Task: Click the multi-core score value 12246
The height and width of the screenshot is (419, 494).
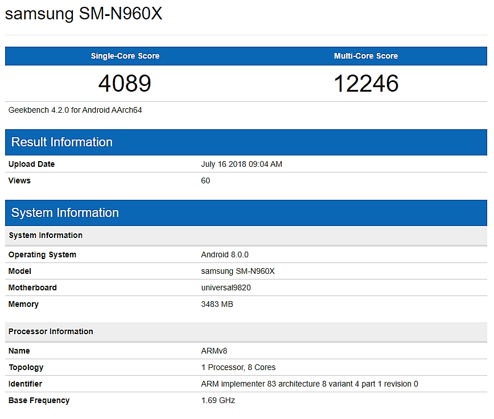Action: point(366,84)
